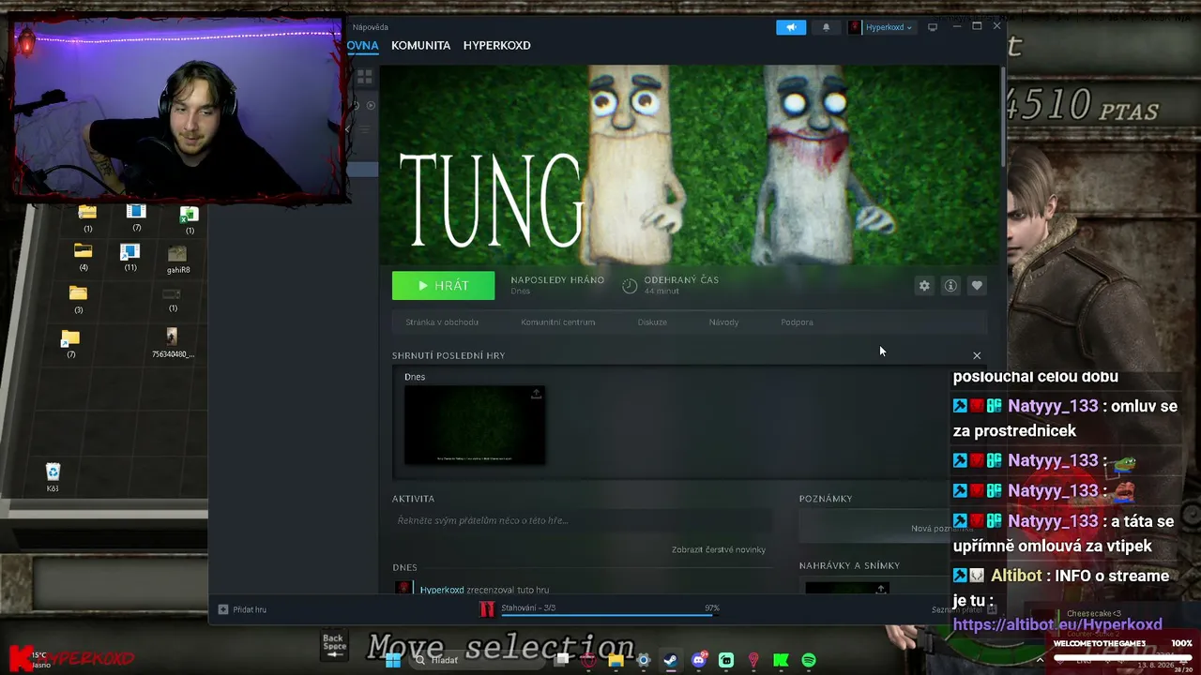Click the recordings thumbnail under Nahrávky a snímky
Screen dimensions: 1201x675
tap(846, 588)
